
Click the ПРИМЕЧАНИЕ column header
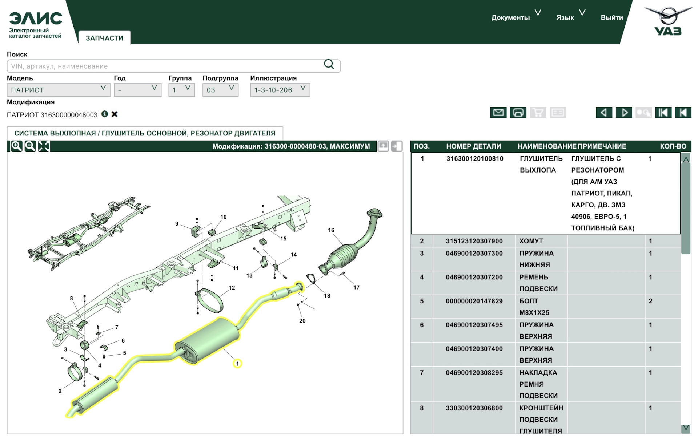point(602,146)
